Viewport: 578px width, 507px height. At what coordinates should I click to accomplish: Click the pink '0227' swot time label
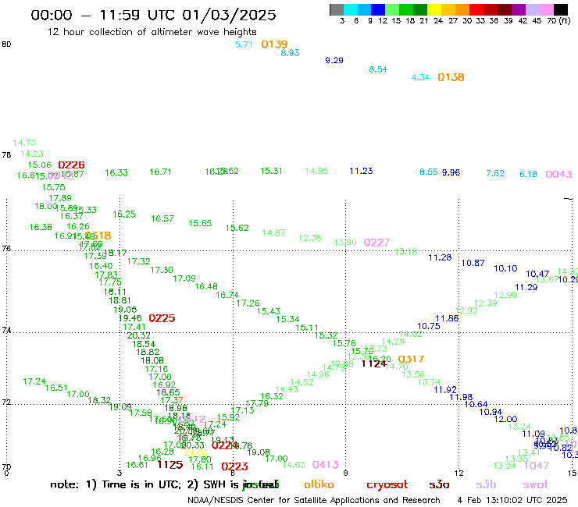376,243
